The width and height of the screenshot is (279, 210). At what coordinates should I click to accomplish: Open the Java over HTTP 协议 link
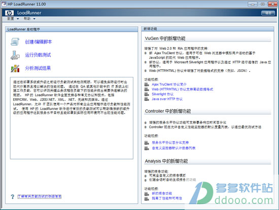coord(167,99)
